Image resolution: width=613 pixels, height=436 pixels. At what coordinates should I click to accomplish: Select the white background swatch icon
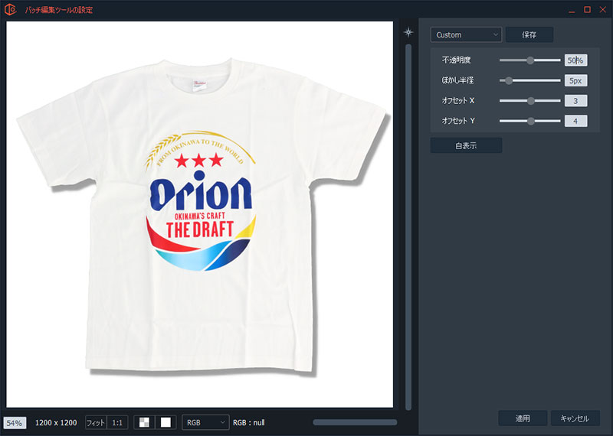point(165,422)
